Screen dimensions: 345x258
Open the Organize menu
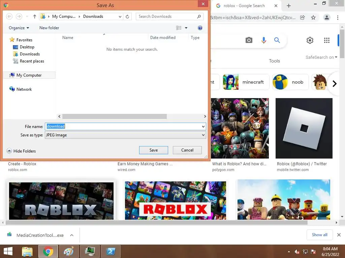[x=19, y=28]
